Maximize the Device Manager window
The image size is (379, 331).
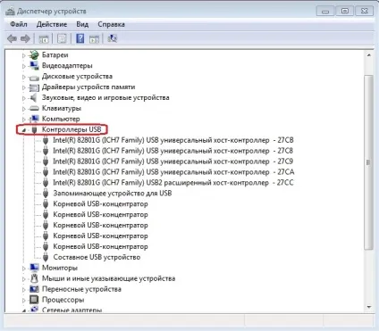pos(345,12)
